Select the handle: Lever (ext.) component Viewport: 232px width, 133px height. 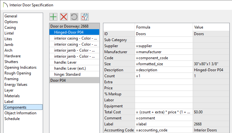[x=74, y=68]
